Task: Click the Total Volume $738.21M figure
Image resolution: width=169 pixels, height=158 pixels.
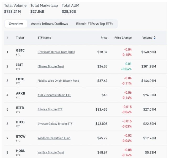Action: point(13,12)
